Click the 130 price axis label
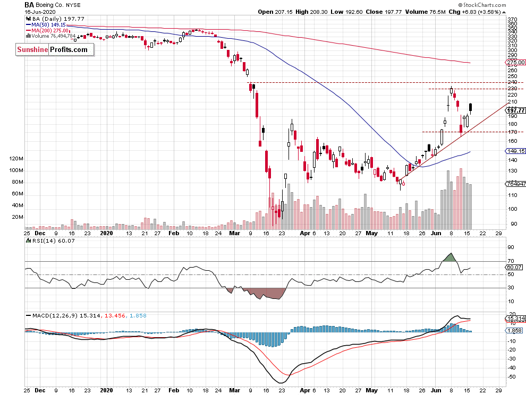Screen dimensions: 526x395 tap(512, 170)
